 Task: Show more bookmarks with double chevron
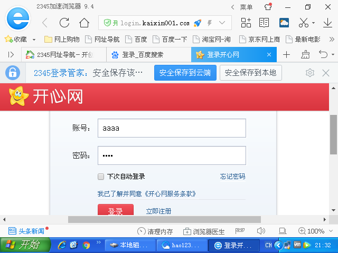tap(332, 40)
